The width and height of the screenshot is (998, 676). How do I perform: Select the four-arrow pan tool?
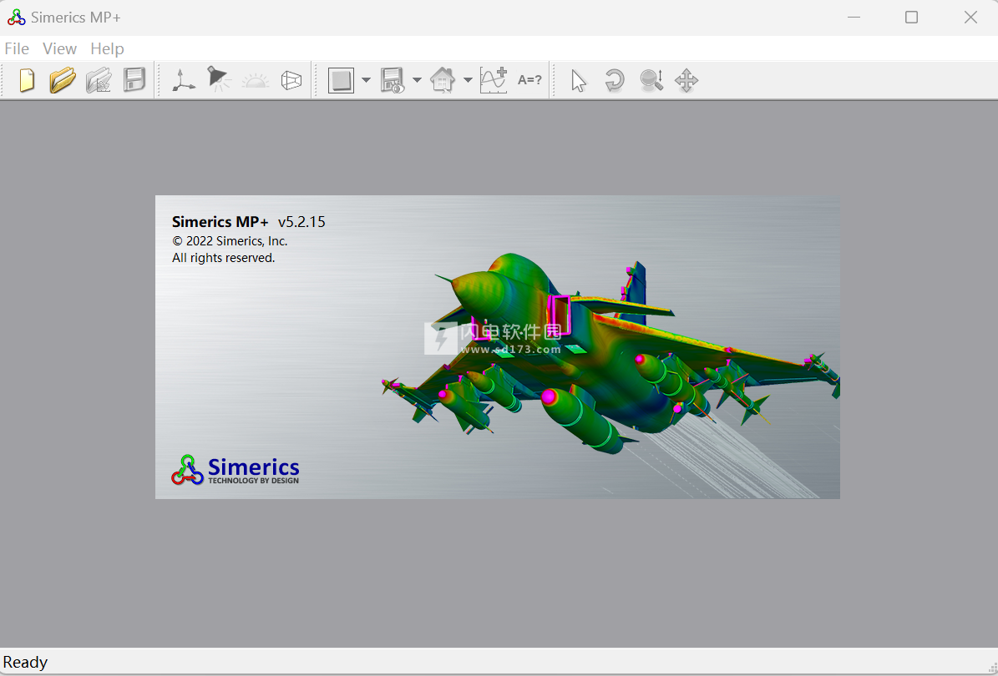tap(686, 80)
